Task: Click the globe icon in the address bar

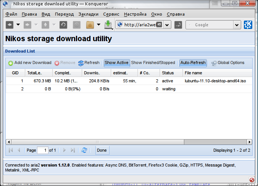Action: [x=120, y=25]
